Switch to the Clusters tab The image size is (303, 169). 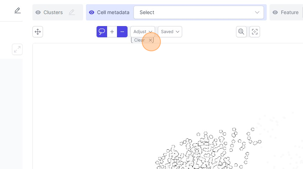(x=53, y=12)
